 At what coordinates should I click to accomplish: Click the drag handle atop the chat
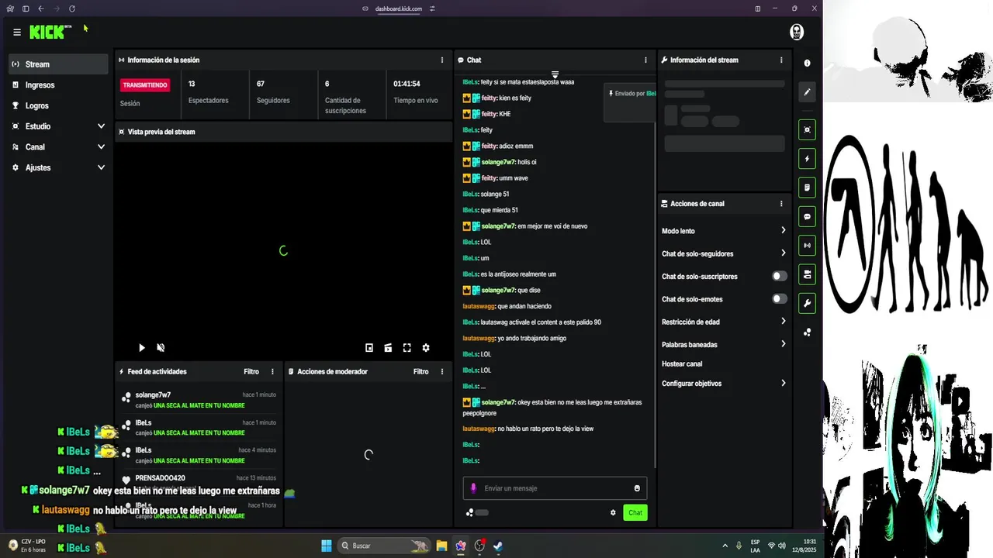tap(555, 74)
